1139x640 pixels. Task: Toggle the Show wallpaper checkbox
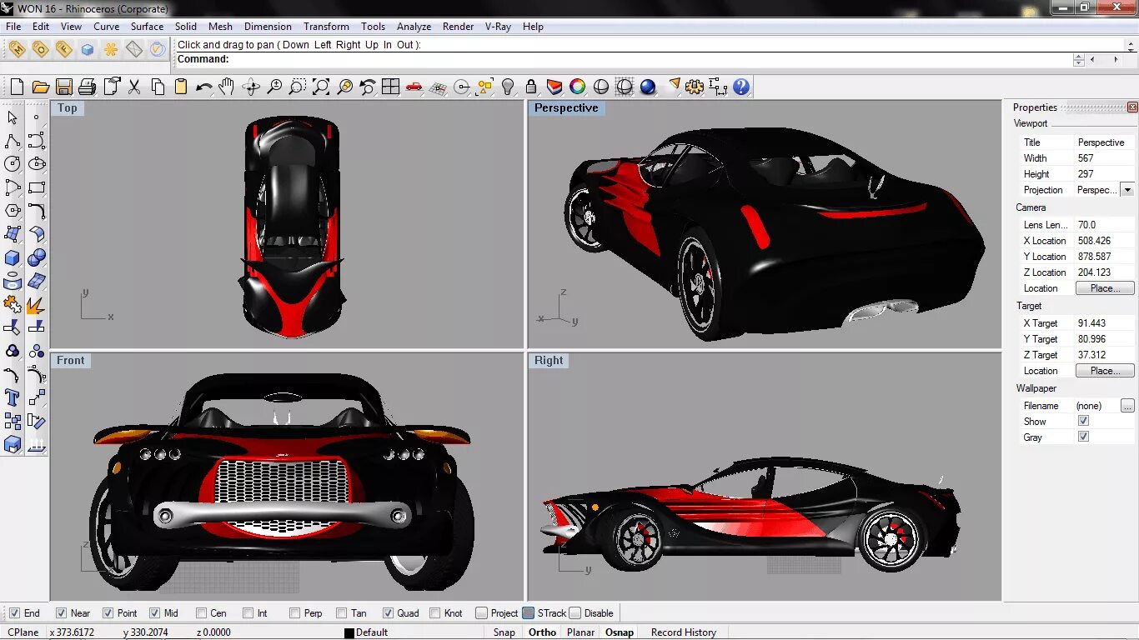click(1083, 421)
